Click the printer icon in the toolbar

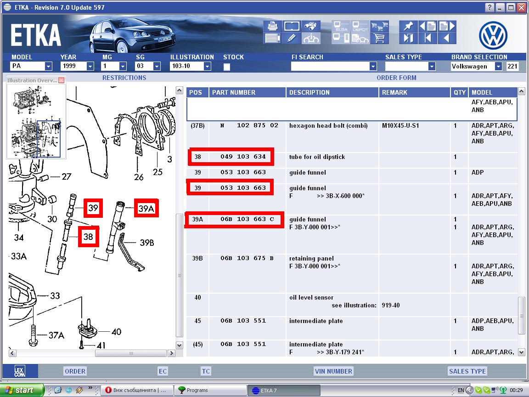tap(272, 26)
